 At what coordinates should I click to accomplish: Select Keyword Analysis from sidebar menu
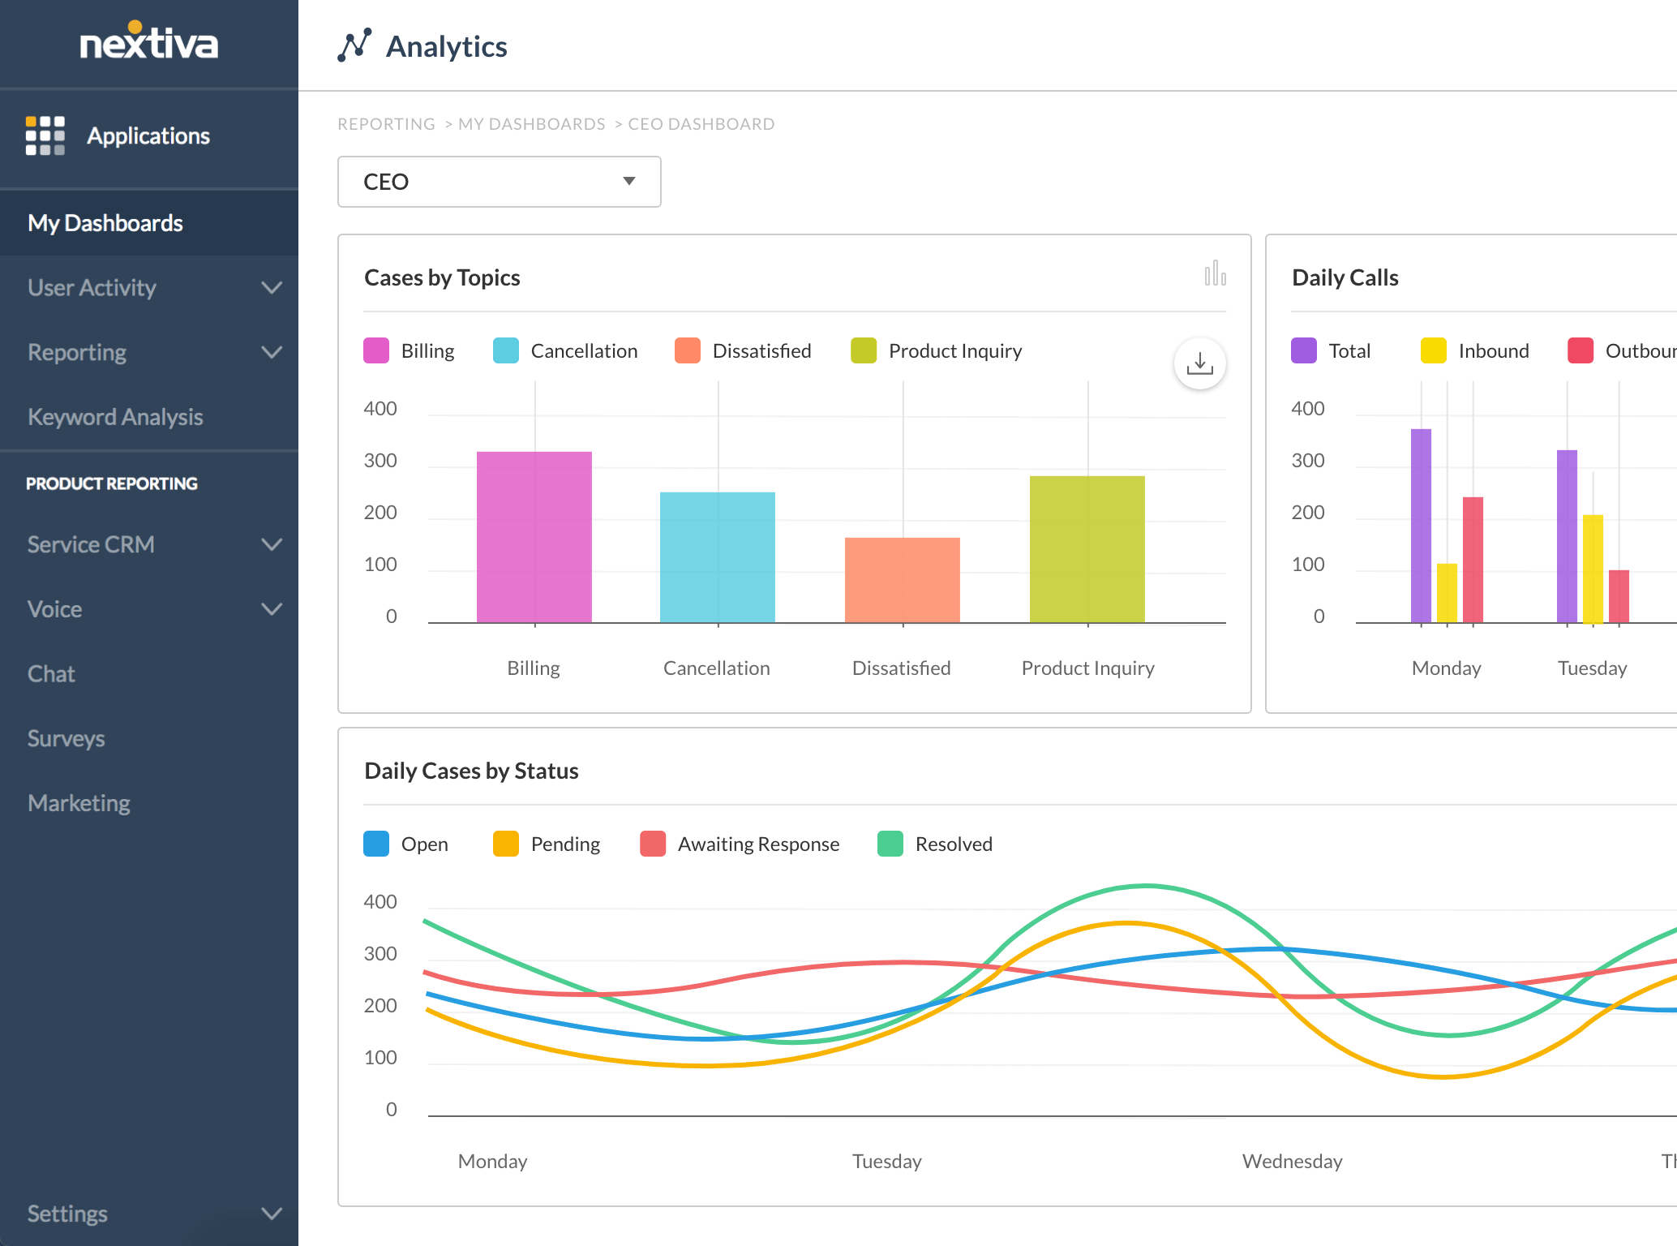(115, 418)
